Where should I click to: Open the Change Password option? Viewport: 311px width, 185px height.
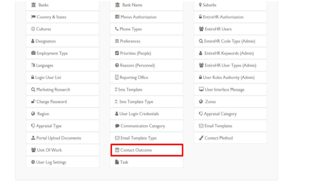tap(63, 102)
